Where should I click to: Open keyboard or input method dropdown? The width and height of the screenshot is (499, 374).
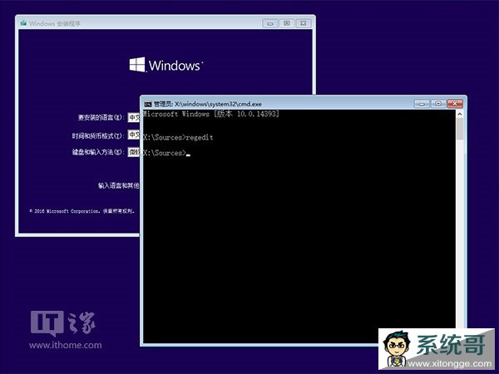(x=134, y=152)
